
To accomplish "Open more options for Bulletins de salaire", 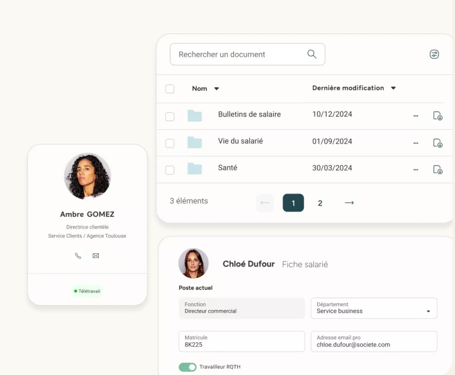I will pos(415,116).
